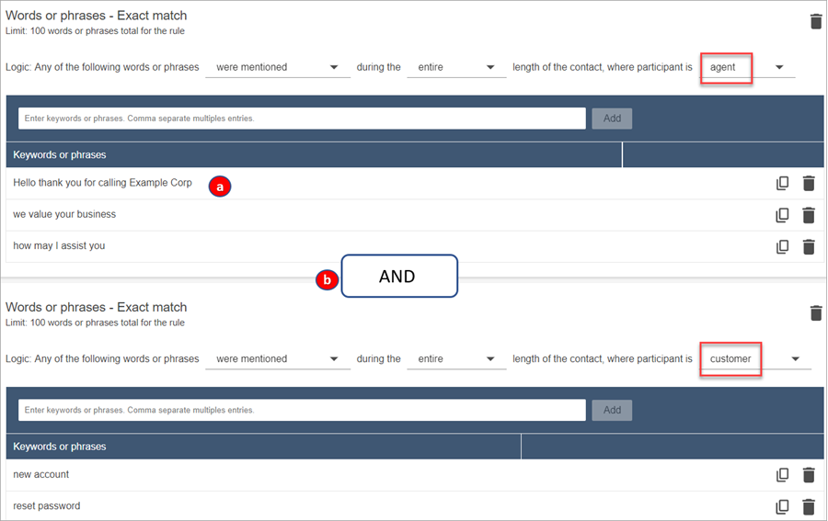Expand the 'entire' dropdown in customer section
The image size is (828, 521).
coord(455,359)
